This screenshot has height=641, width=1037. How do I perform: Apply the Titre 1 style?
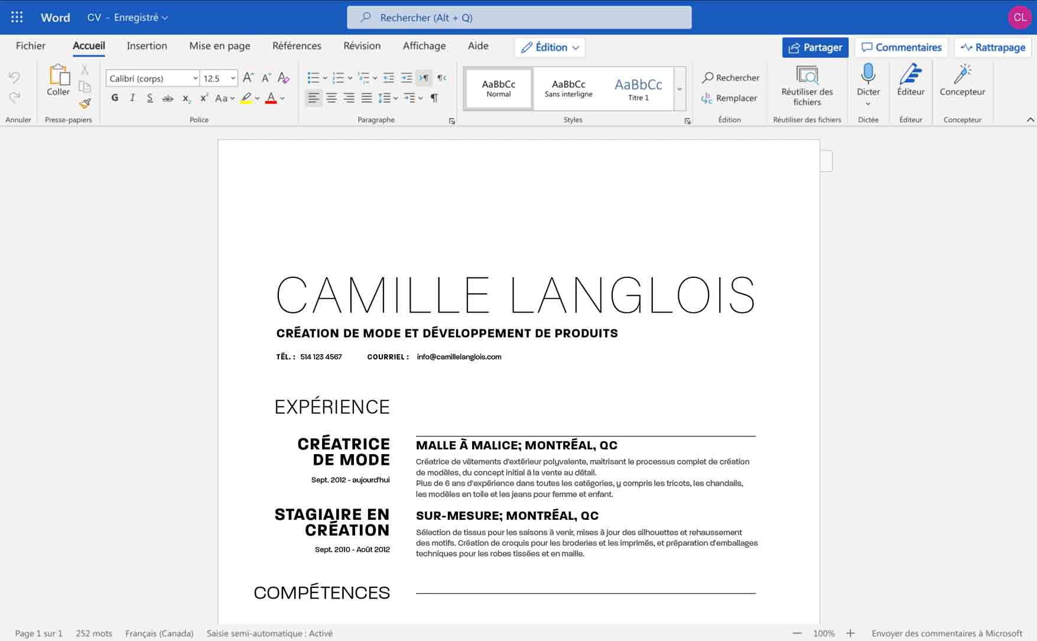click(638, 89)
